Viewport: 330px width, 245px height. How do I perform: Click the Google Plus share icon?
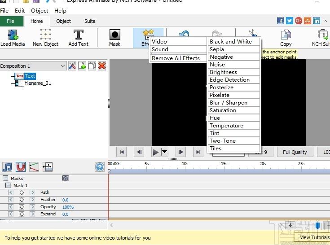pyautogui.click(x=299, y=21)
